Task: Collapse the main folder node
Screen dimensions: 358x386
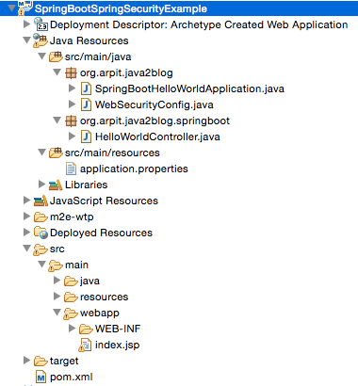Action: click(42, 265)
